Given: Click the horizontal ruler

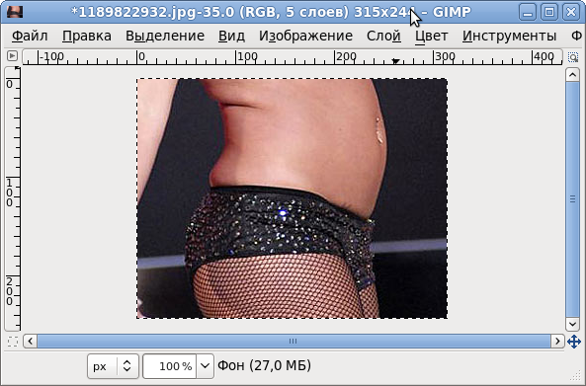Looking at the screenshot, I should (x=293, y=56).
